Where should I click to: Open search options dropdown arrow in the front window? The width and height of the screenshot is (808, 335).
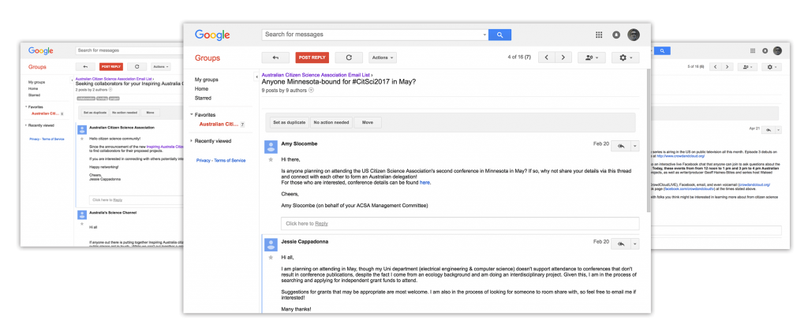click(x=484, y=35)
